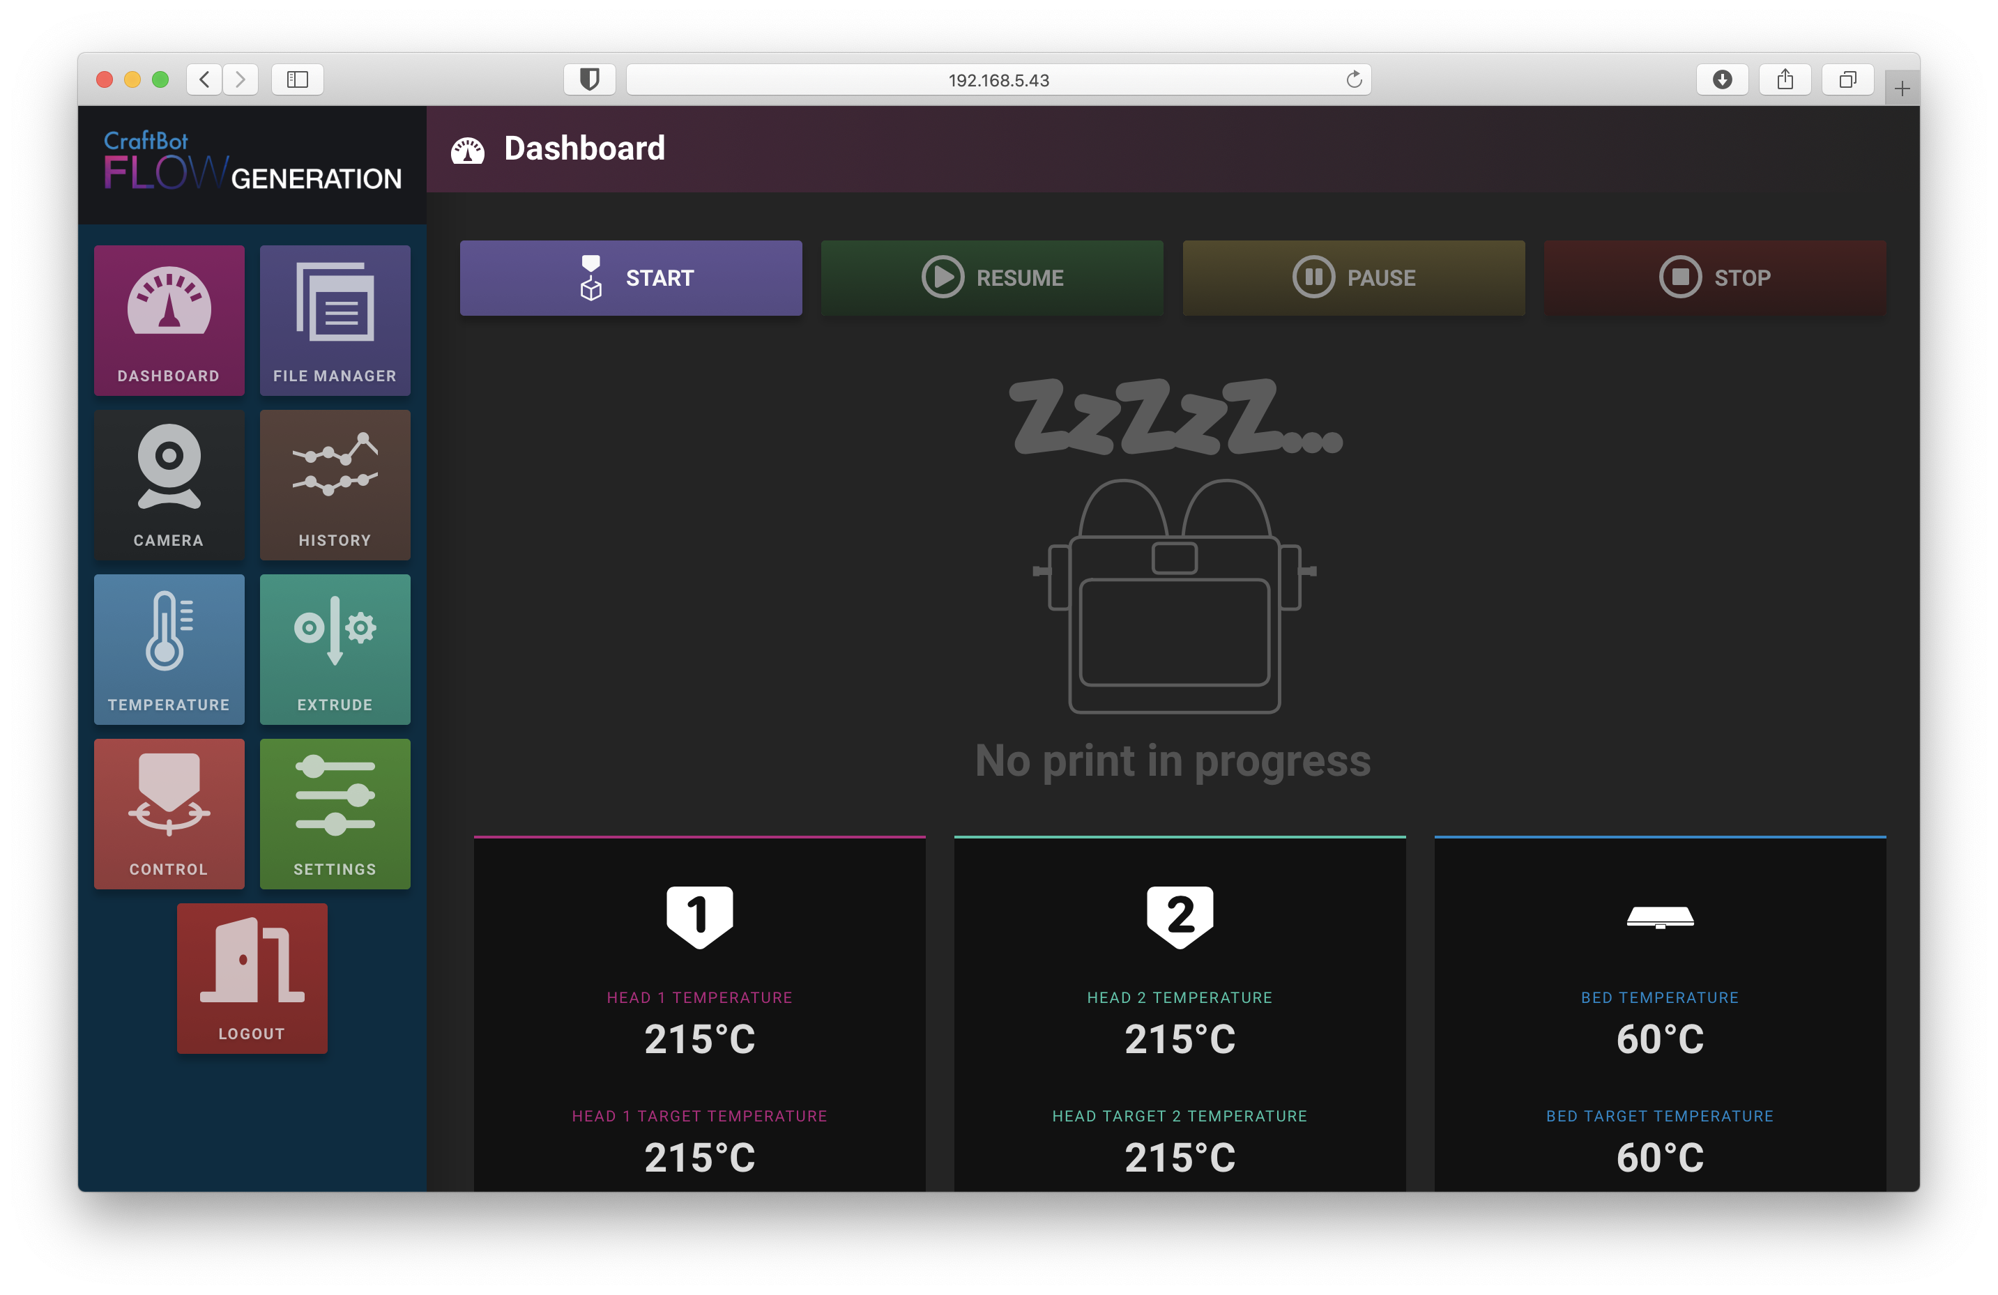Viewport: 1998px width, 1295px height.
Task: Click the START print button
Action: click(x=630, y=278)
